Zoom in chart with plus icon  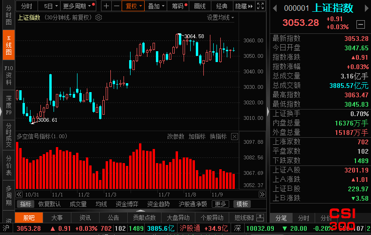(107, 6)
